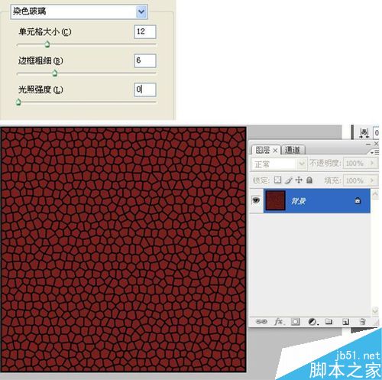The image size is (382, 380).
Task: Click the 边框粗细 slider handle
Action: click(55, 73)
